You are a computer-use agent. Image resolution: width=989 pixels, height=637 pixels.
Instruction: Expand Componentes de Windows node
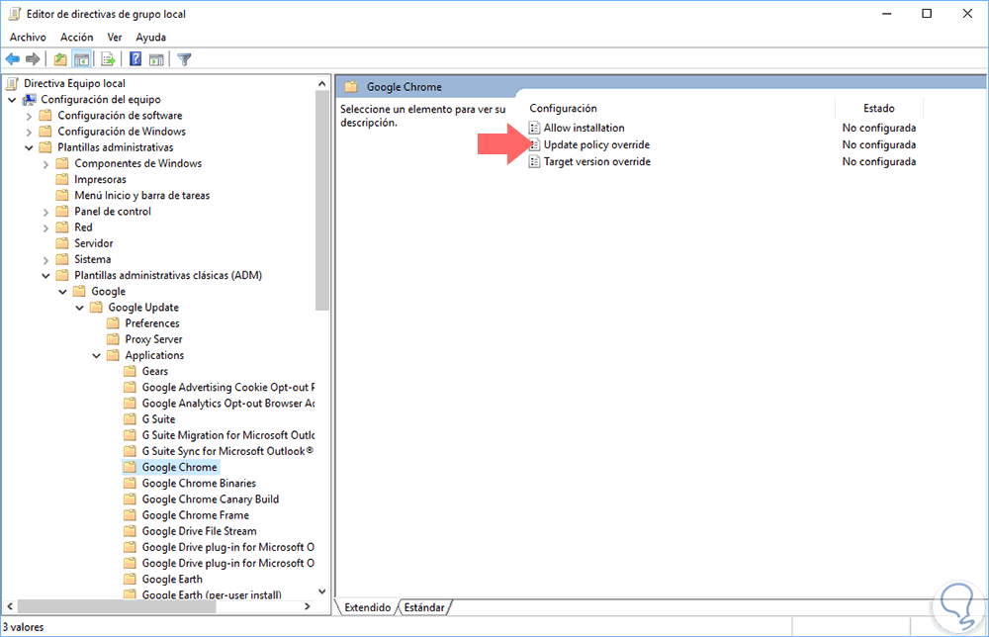coord(46,164)
